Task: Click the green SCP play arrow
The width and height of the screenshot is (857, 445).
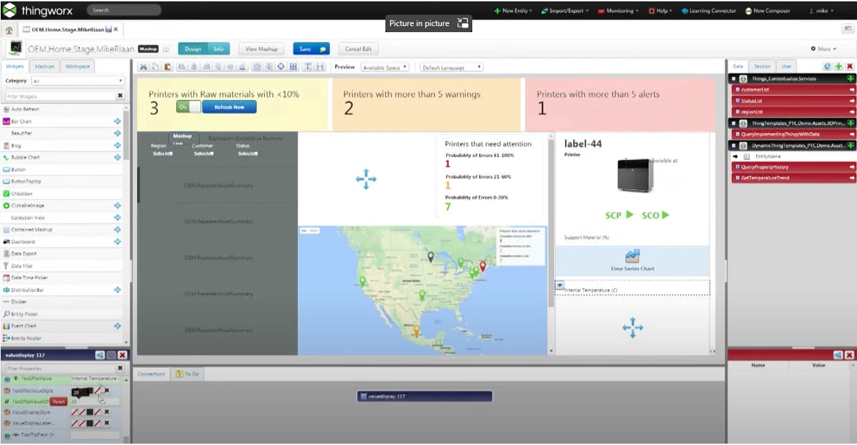Action: [629, 215]
